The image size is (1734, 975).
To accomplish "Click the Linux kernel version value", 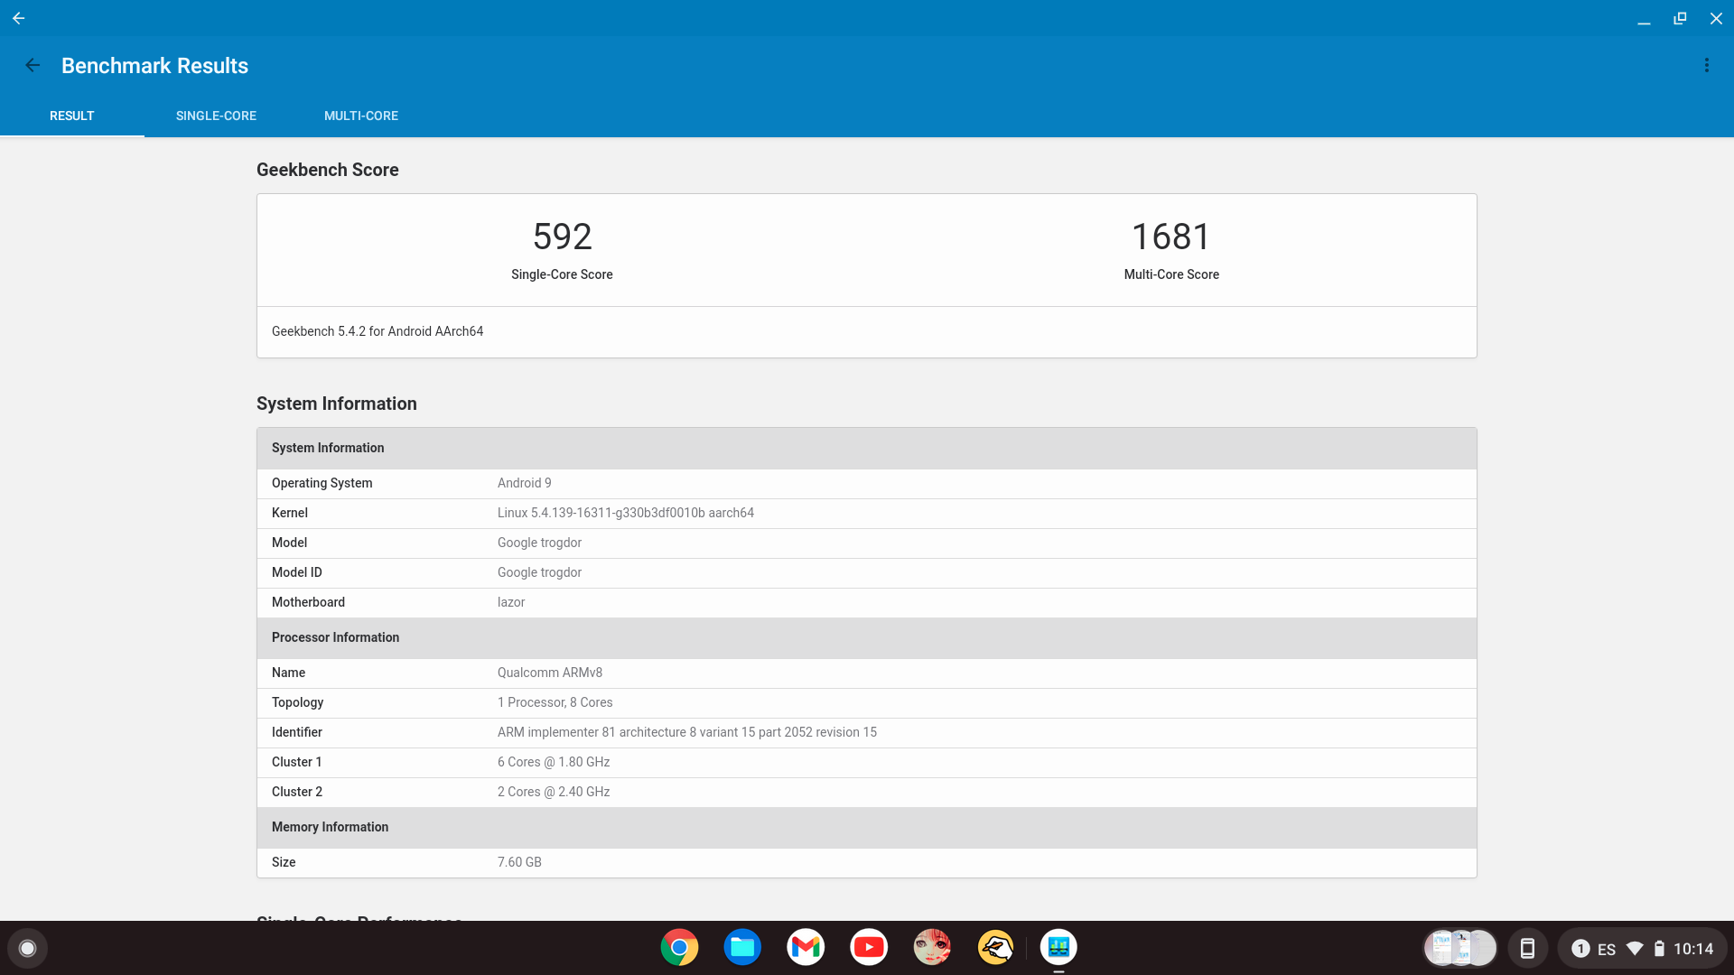I will point(626,513).
